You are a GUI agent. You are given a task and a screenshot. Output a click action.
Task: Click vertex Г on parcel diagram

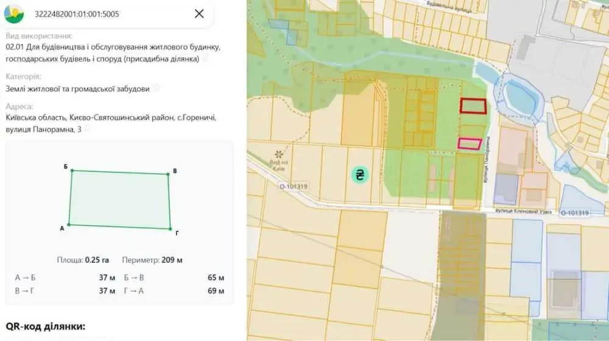[171, 229]
